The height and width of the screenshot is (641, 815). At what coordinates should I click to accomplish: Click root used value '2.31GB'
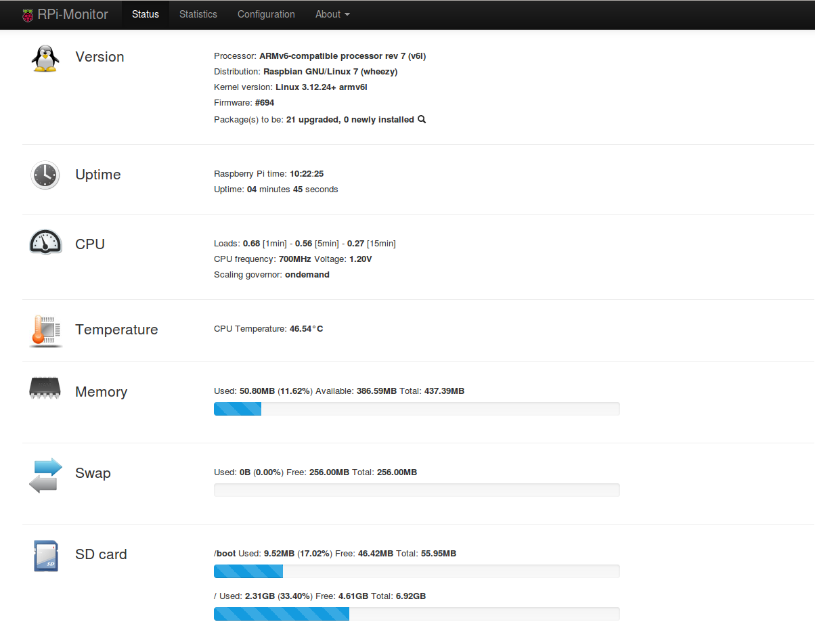pos(260,596)
